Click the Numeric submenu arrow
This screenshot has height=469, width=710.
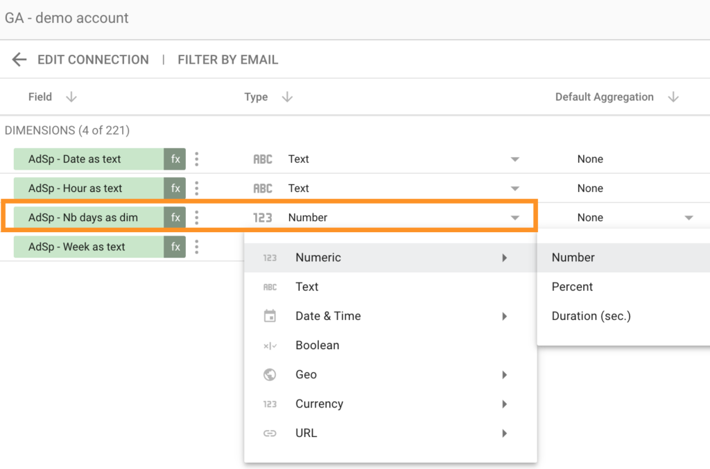click(505, 258)
